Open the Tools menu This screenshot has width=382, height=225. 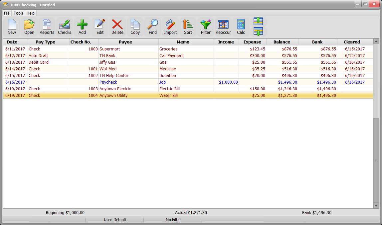point(18,13)
